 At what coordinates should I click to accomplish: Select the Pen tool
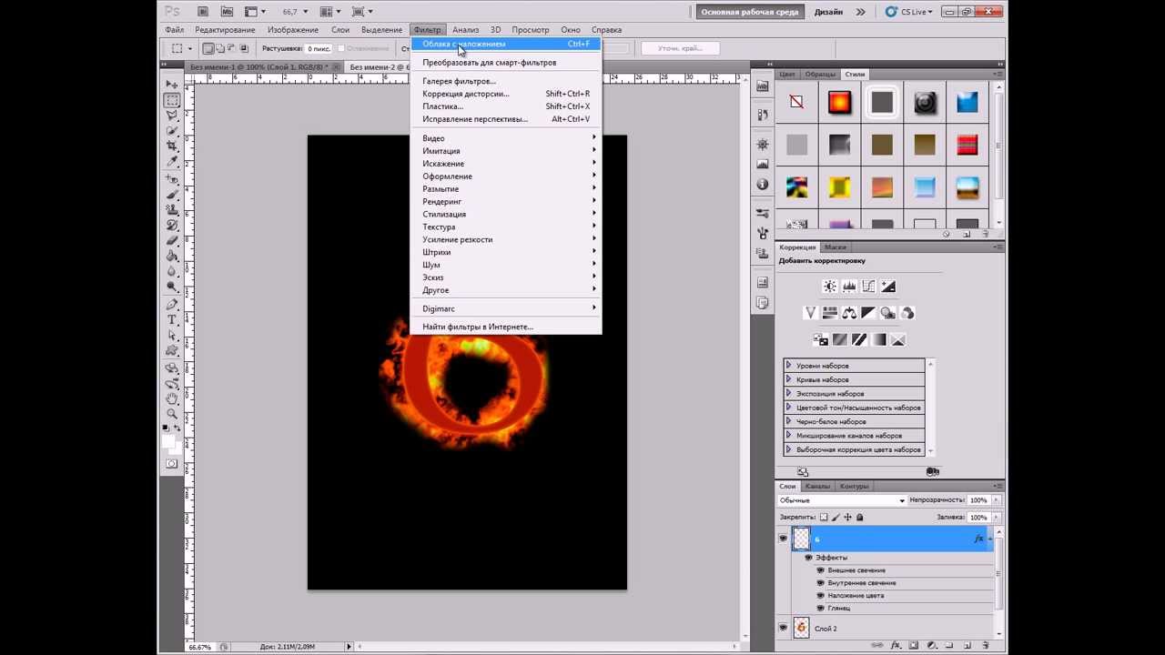[x=172, y=305]
